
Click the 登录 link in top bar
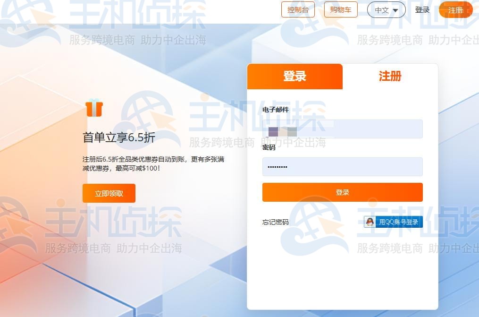coord(422,10)
